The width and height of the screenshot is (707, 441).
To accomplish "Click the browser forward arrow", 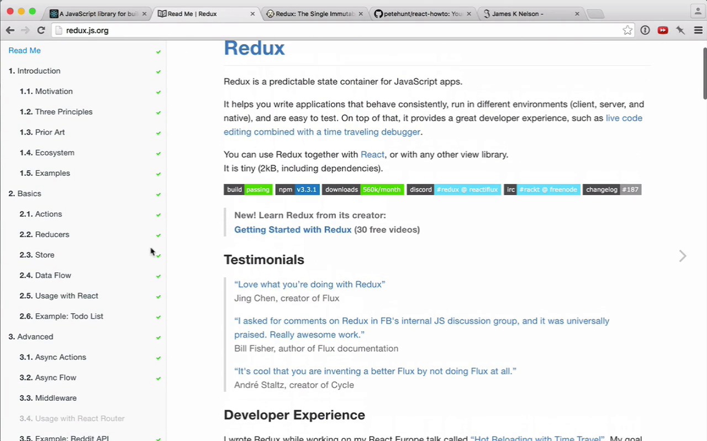I will coord(25,30).
